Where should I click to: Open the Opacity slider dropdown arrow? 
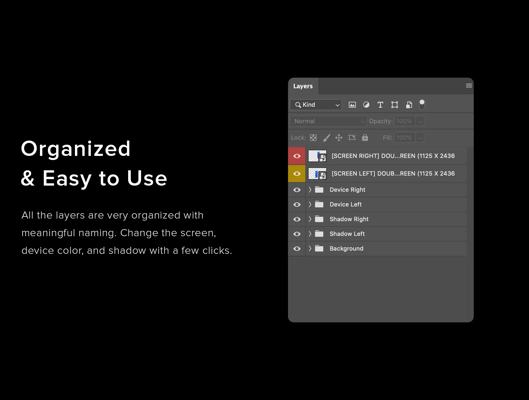coord(420,121)
